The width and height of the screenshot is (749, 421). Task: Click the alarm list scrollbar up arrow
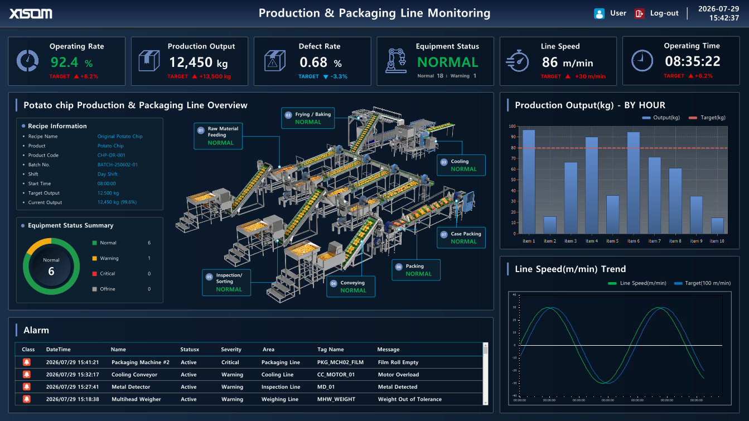click(x=485, y=345)
